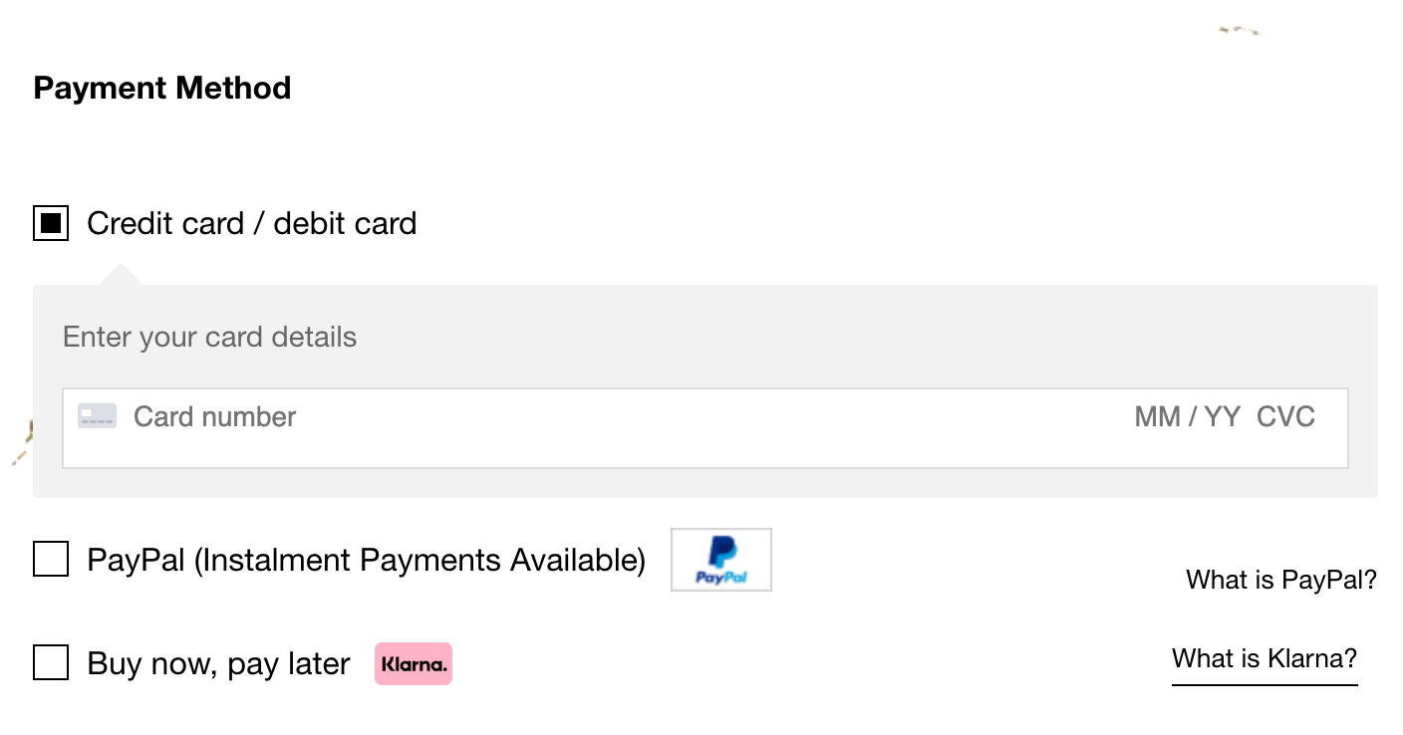Click the PayPal logo image
This screenshot has width=1403, height=735.
point(721,560)
